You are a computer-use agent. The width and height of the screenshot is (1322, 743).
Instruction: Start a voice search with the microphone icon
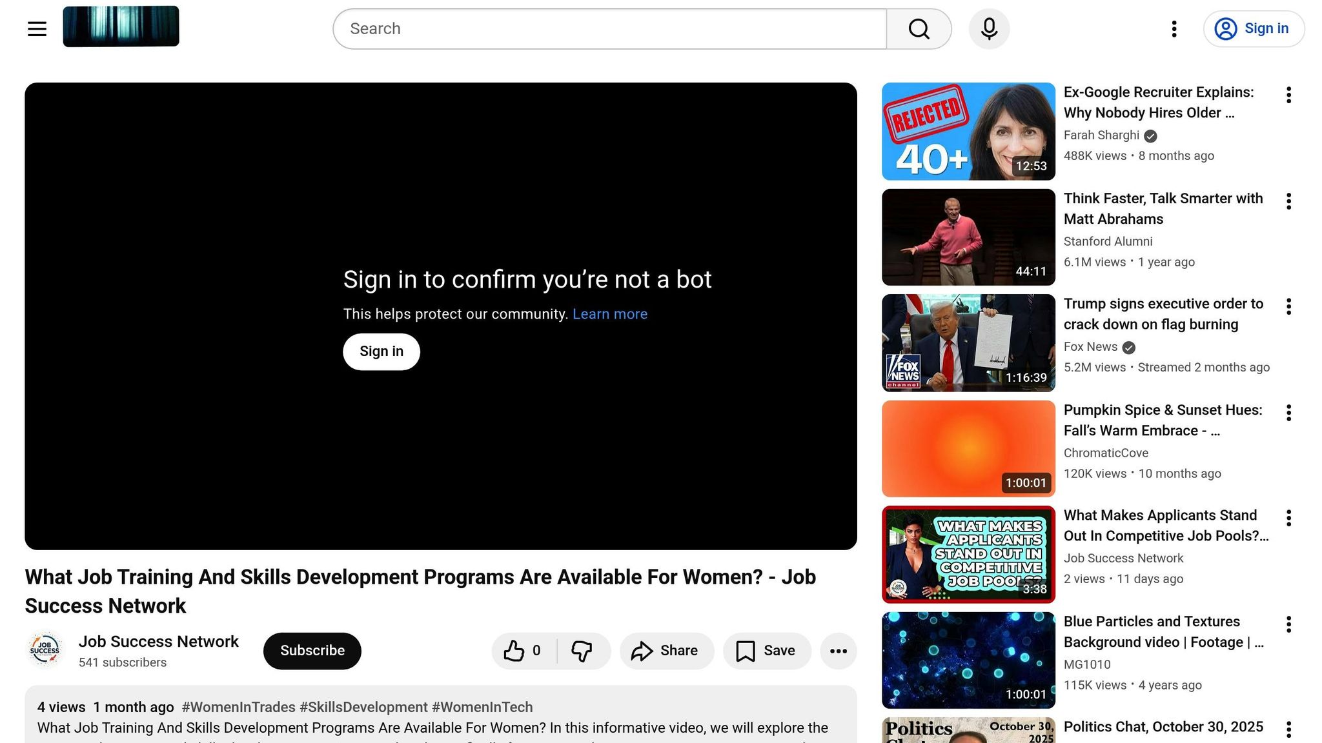pyautogui.click(x=988, y=28)
